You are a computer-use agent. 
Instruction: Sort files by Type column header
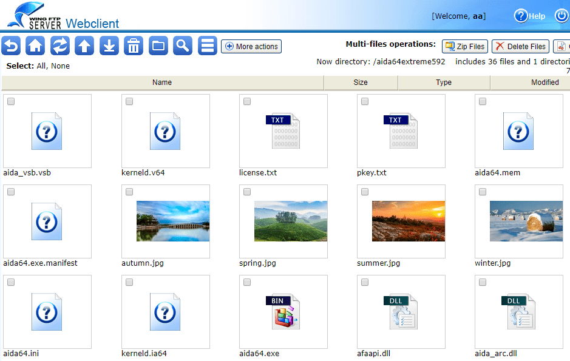point(444,83)
